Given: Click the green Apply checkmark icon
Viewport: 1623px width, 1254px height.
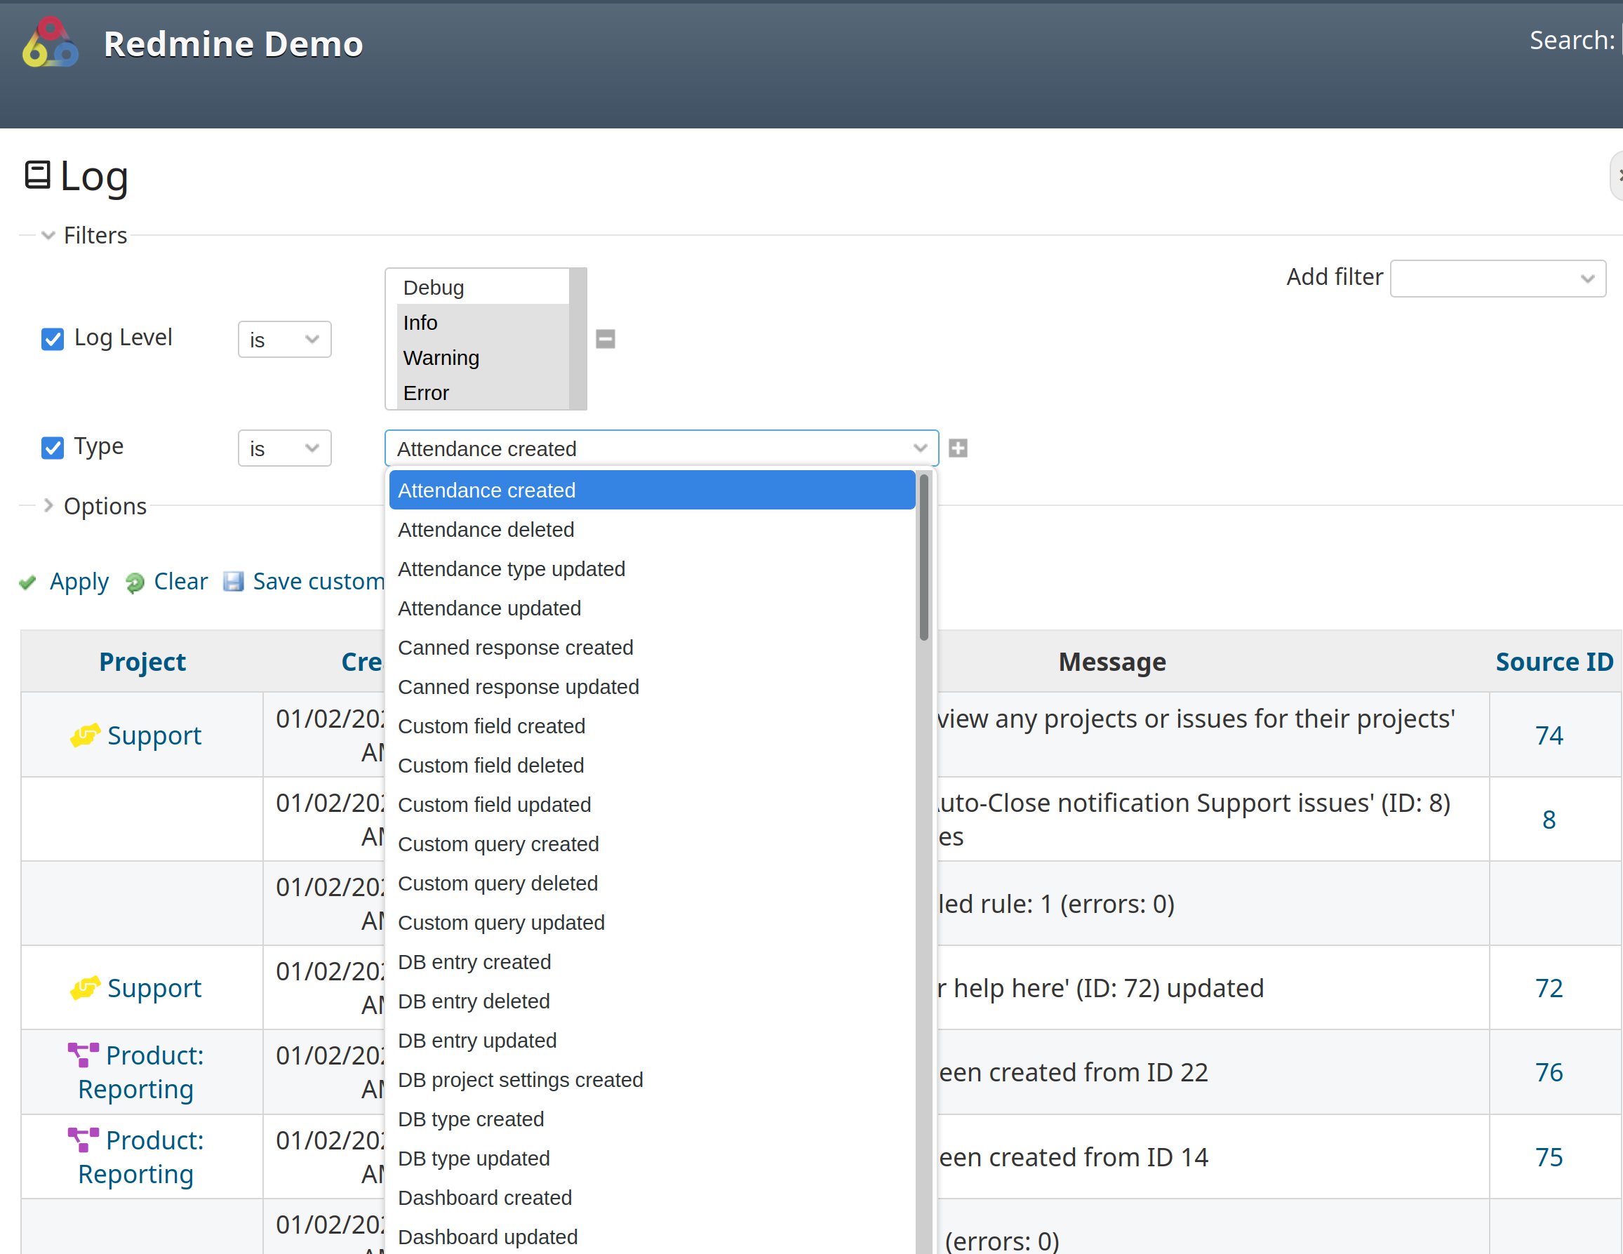Looking at the screenshot, I should pyautogui.click(x=27, y=582).
